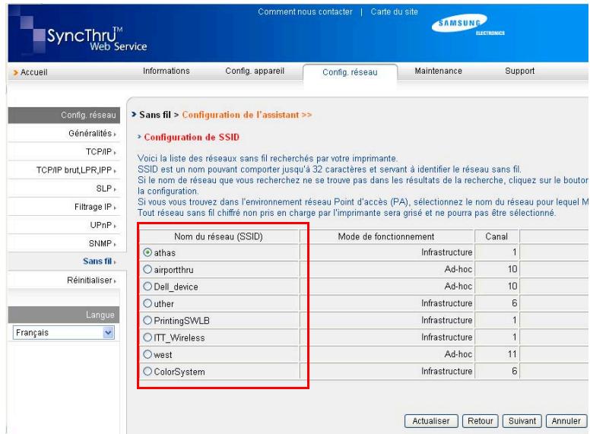Open SNMP sidebar entry

pyautogui.click(x=102, y=243)
